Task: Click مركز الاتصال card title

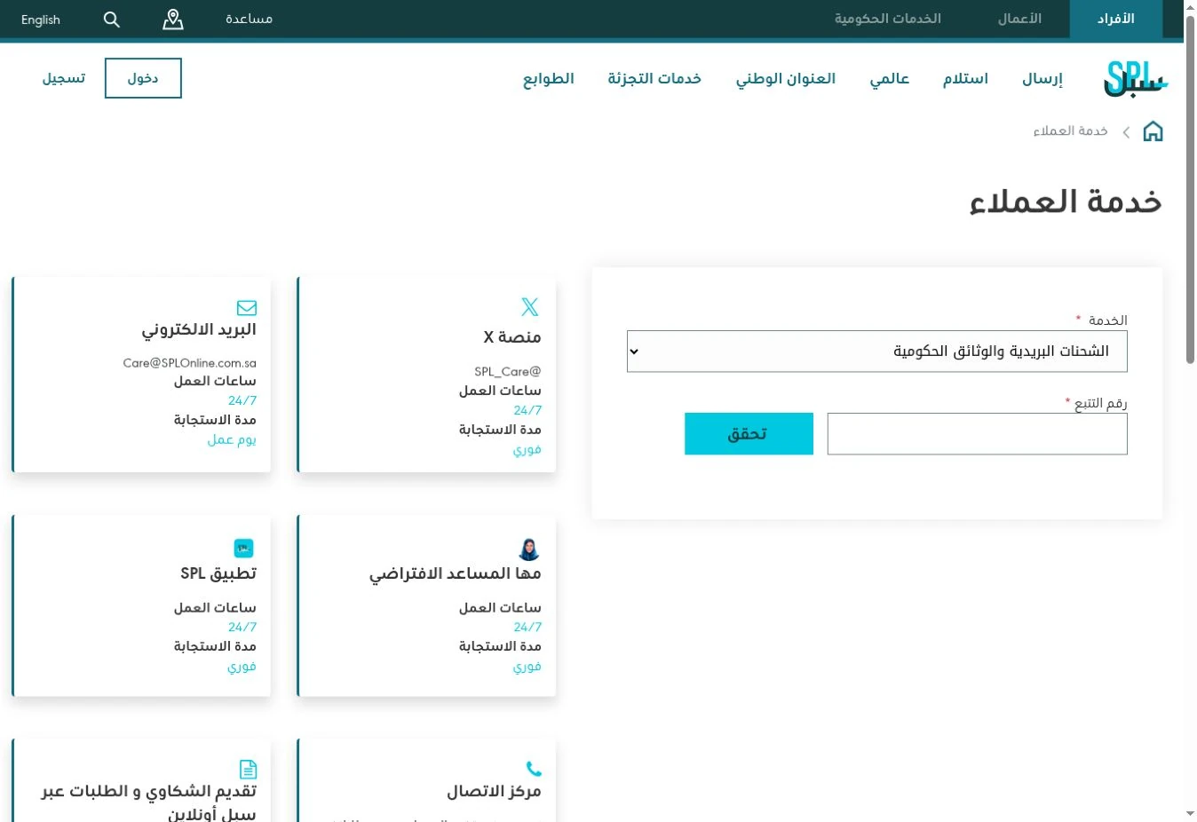Action: [494, 791]
